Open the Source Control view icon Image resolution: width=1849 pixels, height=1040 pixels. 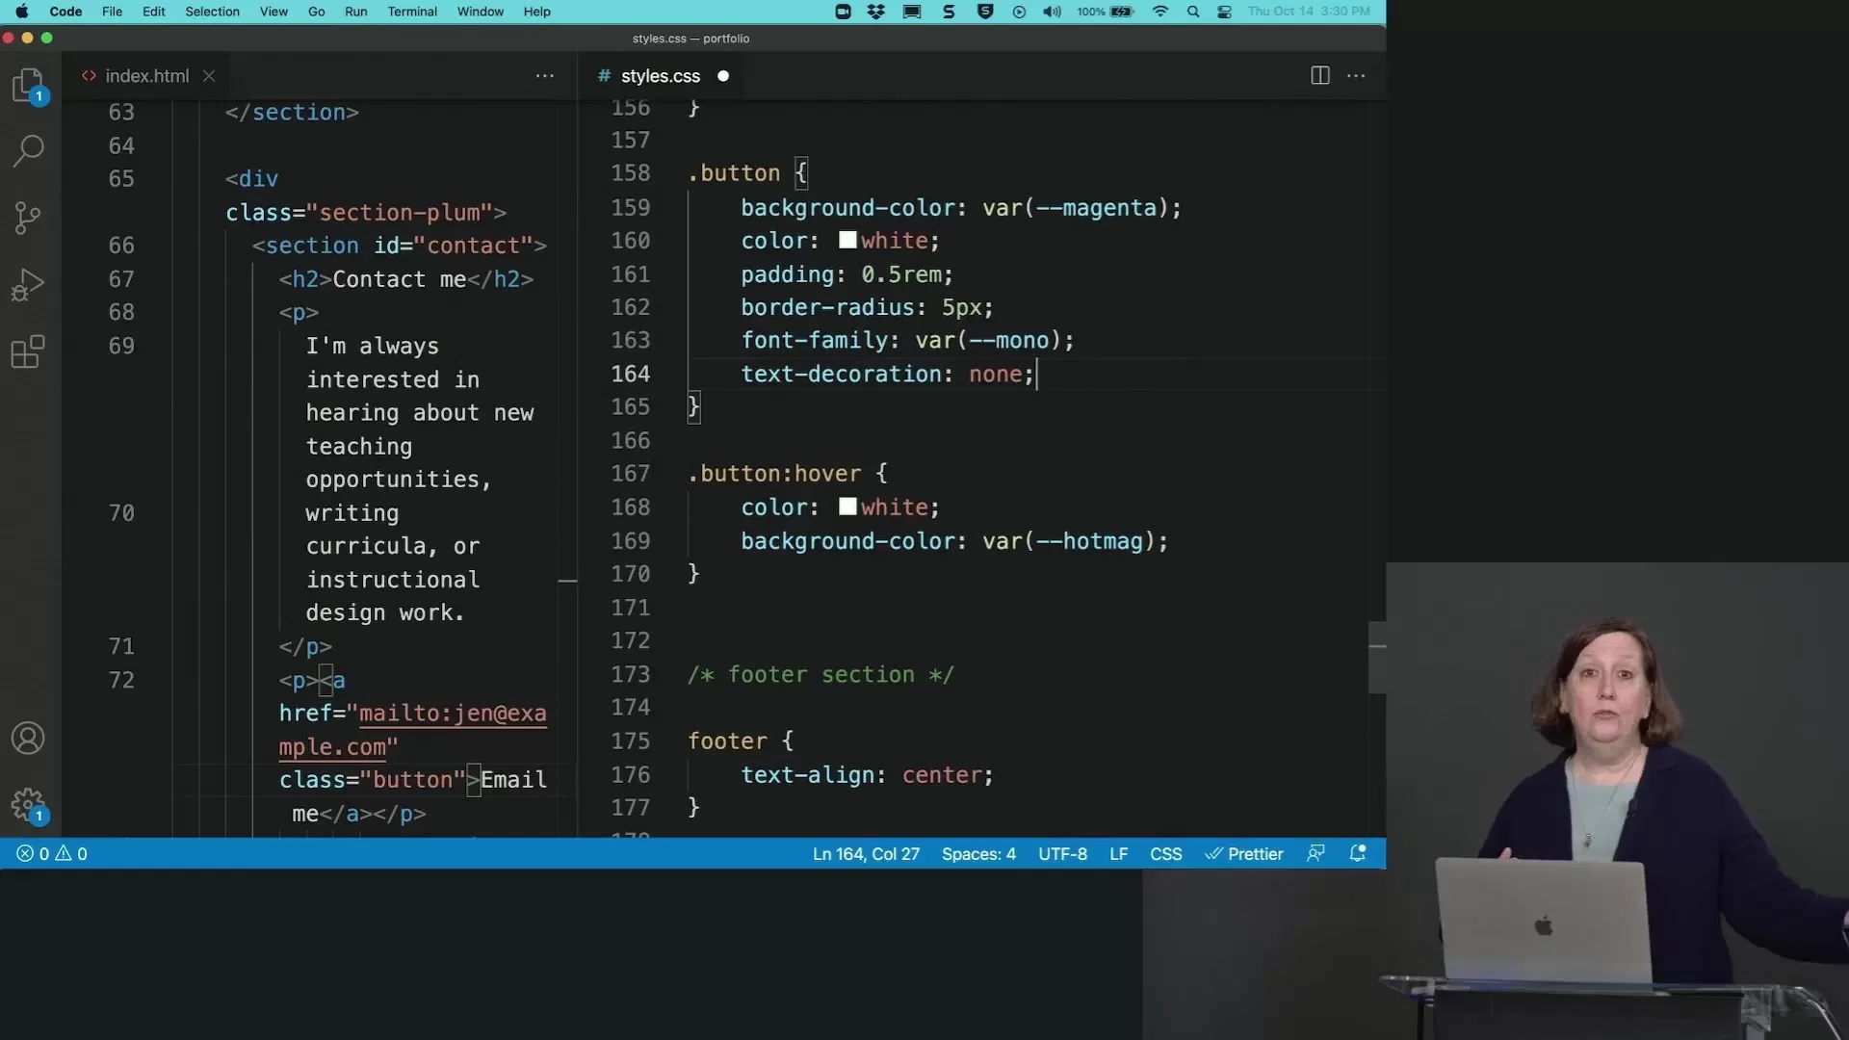(x=28, y=218)
